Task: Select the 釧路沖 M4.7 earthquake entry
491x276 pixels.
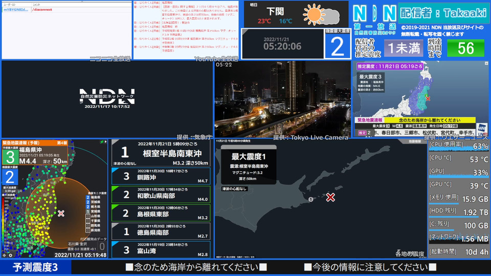Action: coord(161,176)
